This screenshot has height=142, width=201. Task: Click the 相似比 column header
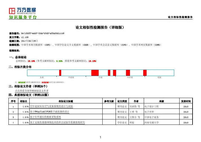23,101
